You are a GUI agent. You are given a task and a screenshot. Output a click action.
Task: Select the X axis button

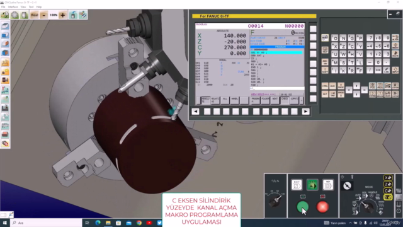(x=388, y=178)
